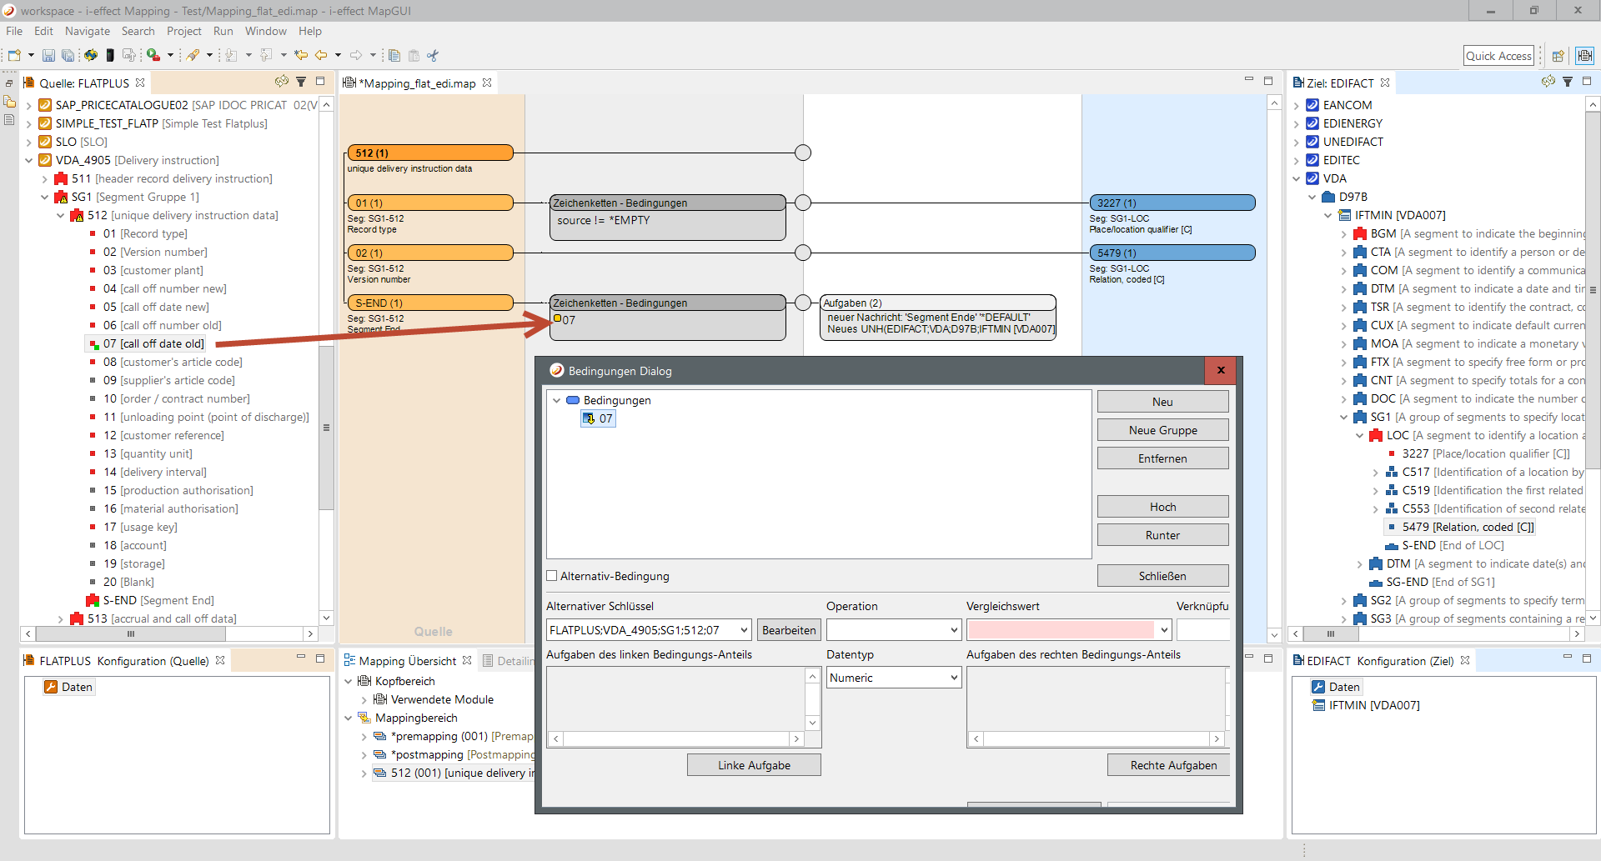The height and width of the screenshot is (861, 1601).
Task: Click the sync icon in Ziel panel
Action: 1548,82
